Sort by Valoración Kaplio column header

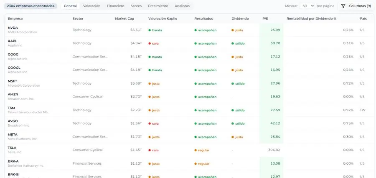[x=163, y=18]
